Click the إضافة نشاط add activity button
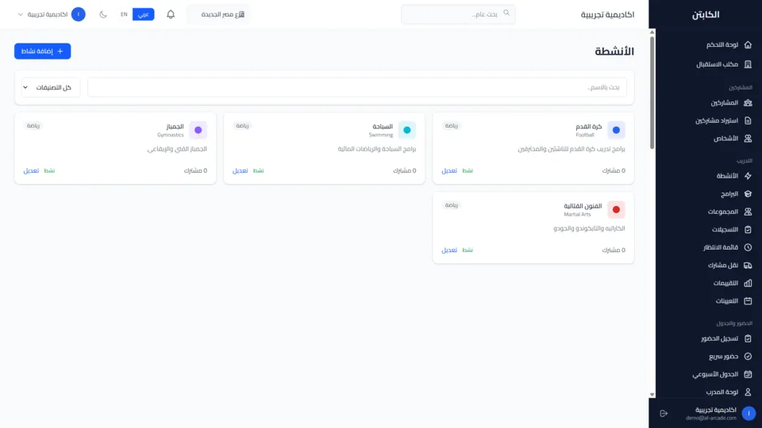 click(43, 51)
